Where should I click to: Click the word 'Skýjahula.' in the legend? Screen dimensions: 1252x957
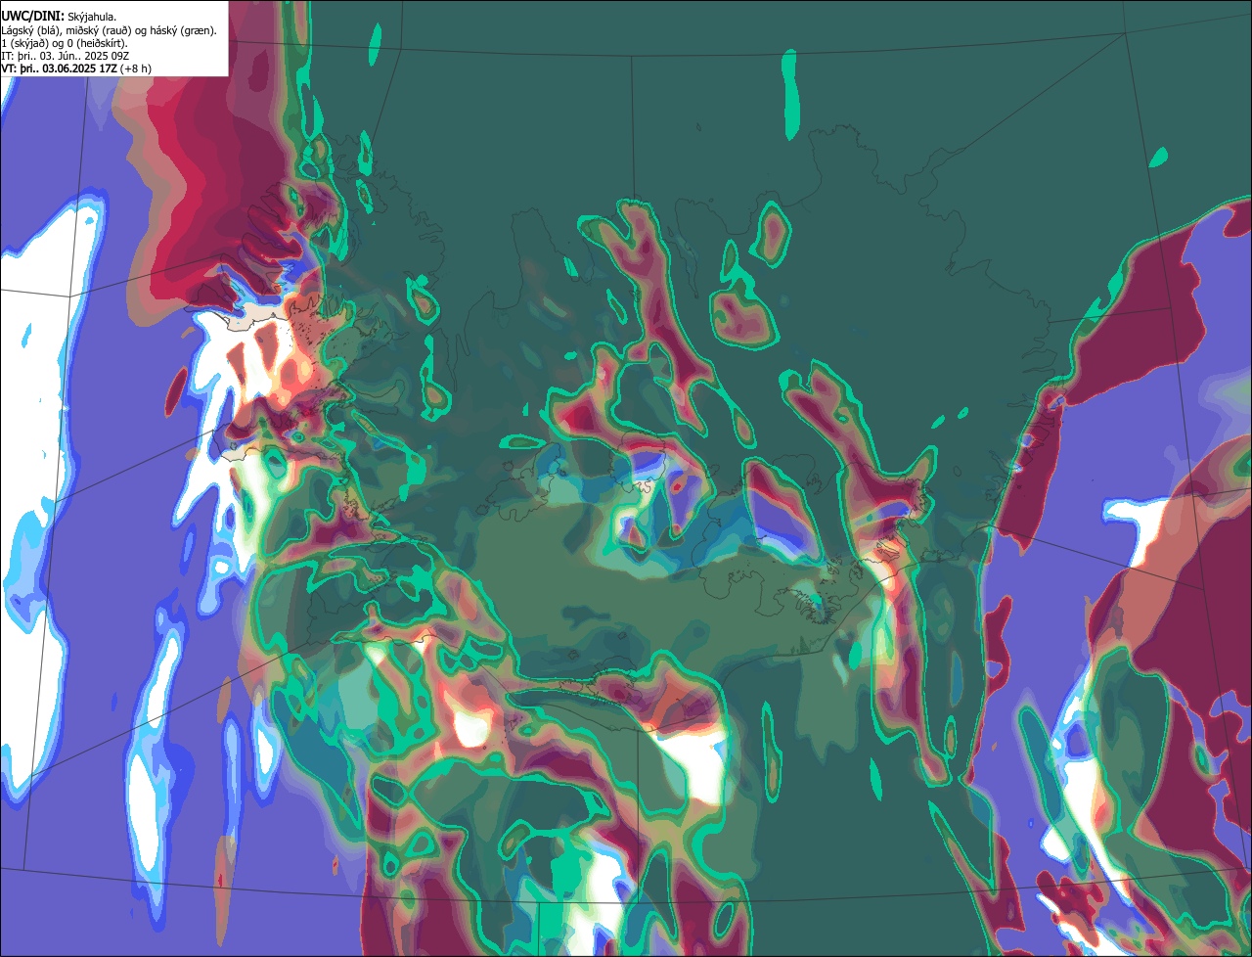(92, 18)
